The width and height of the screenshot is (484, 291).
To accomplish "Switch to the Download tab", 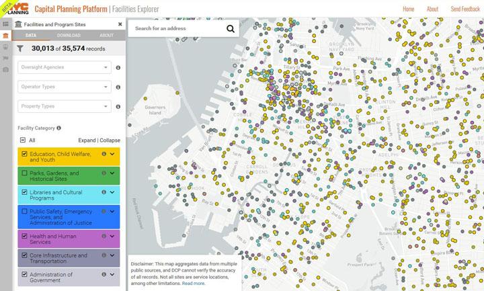I will (69, 36).
